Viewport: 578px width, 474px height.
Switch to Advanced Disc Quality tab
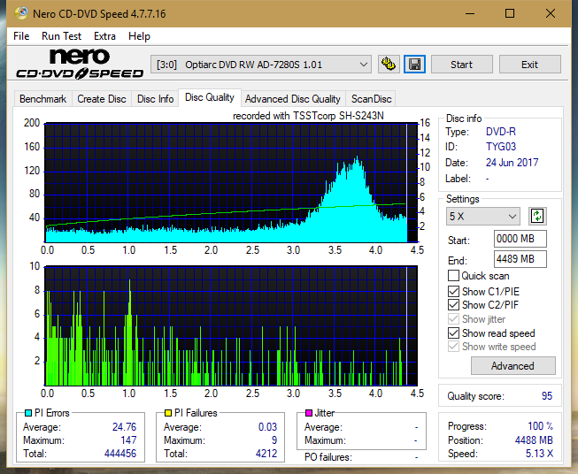[293, 99]
